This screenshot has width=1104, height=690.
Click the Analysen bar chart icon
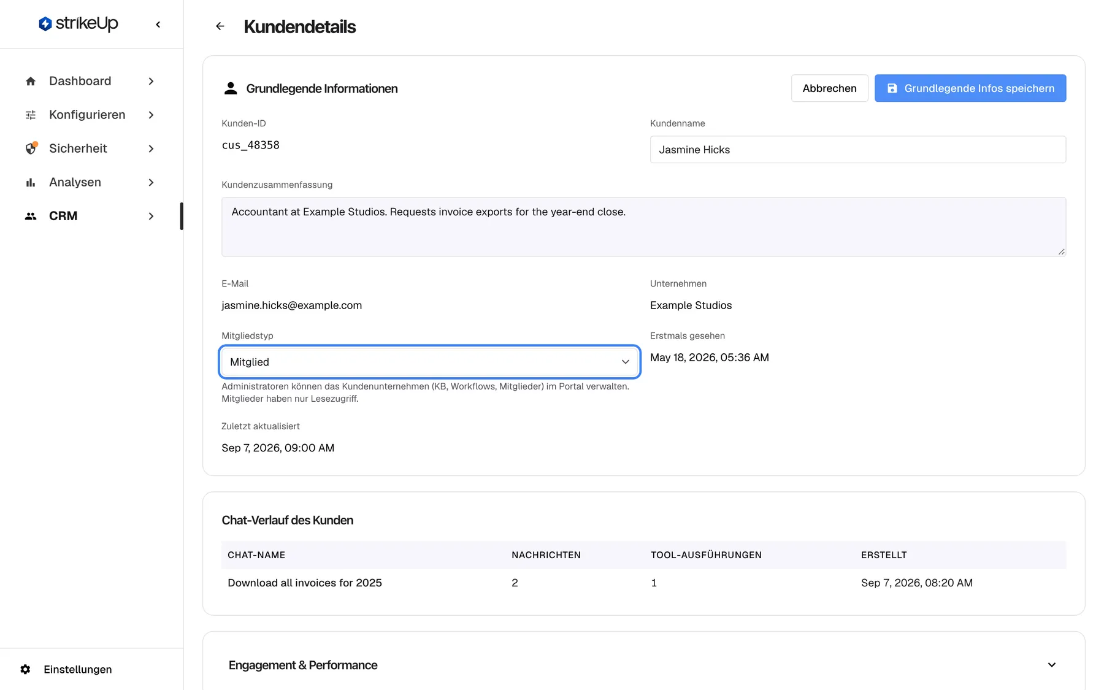(31, 182)
